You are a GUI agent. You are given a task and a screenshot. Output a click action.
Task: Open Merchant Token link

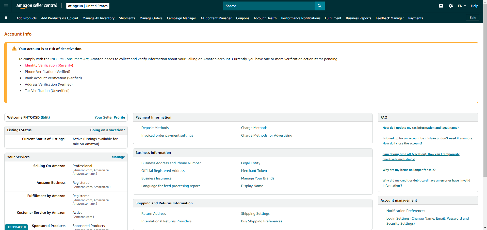pyautogui.click(x=254, y=171)
